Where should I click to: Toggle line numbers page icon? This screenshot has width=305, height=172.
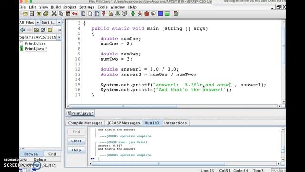tap(97, 14)
